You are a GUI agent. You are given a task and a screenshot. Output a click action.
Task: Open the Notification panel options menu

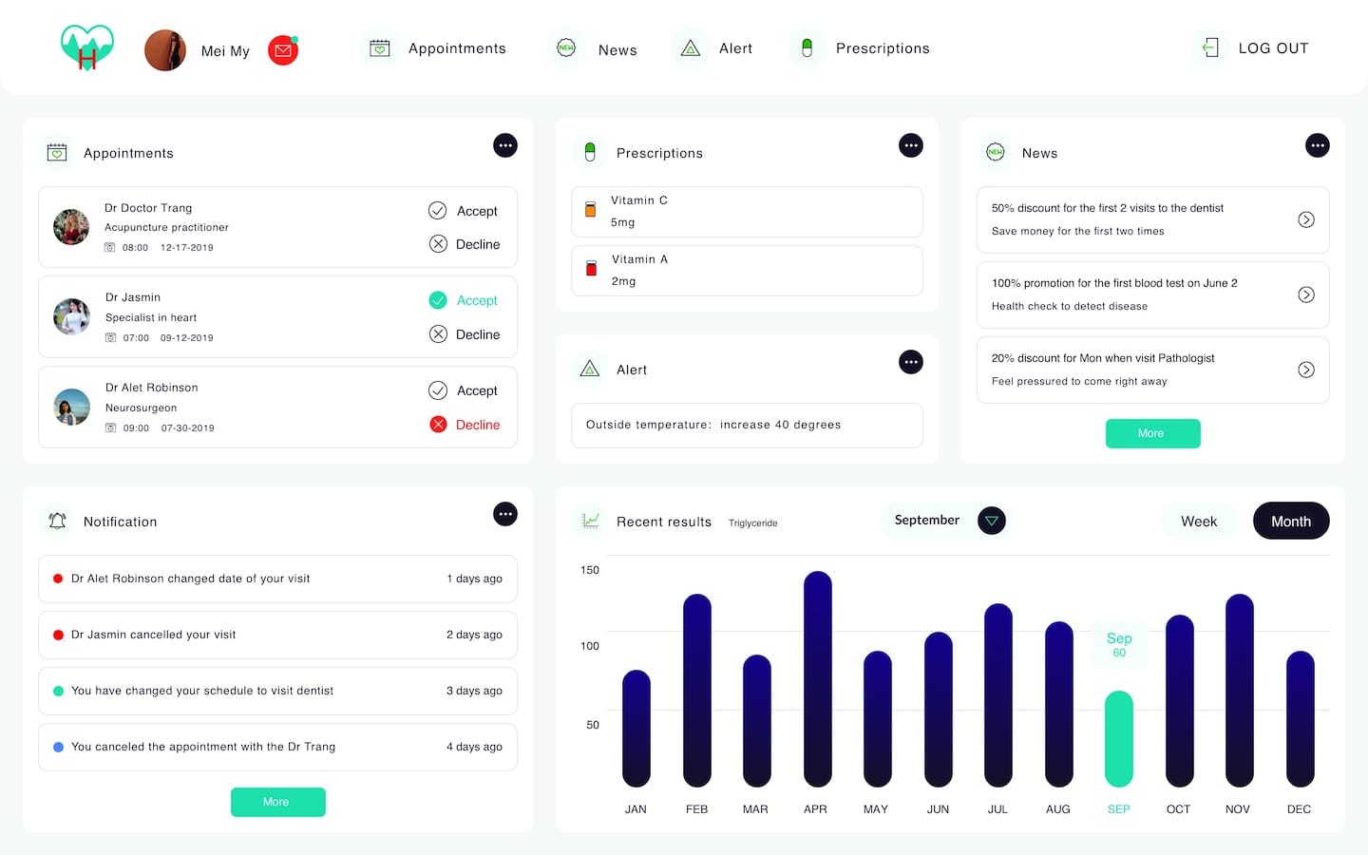tap(505, 514)
